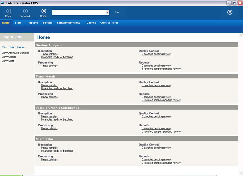243x176 pixels.
Task: Open Trace Metals 0 samples pending review
Action: click(x=156, y=97)
